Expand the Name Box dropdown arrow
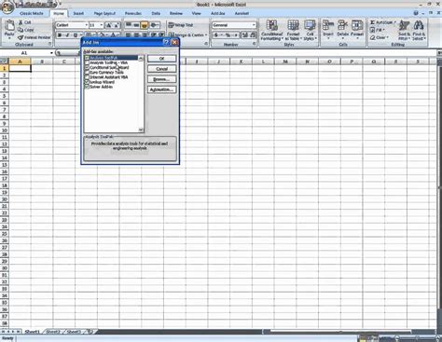The height and width of the screenshot is (342, 442). [51, 53]
